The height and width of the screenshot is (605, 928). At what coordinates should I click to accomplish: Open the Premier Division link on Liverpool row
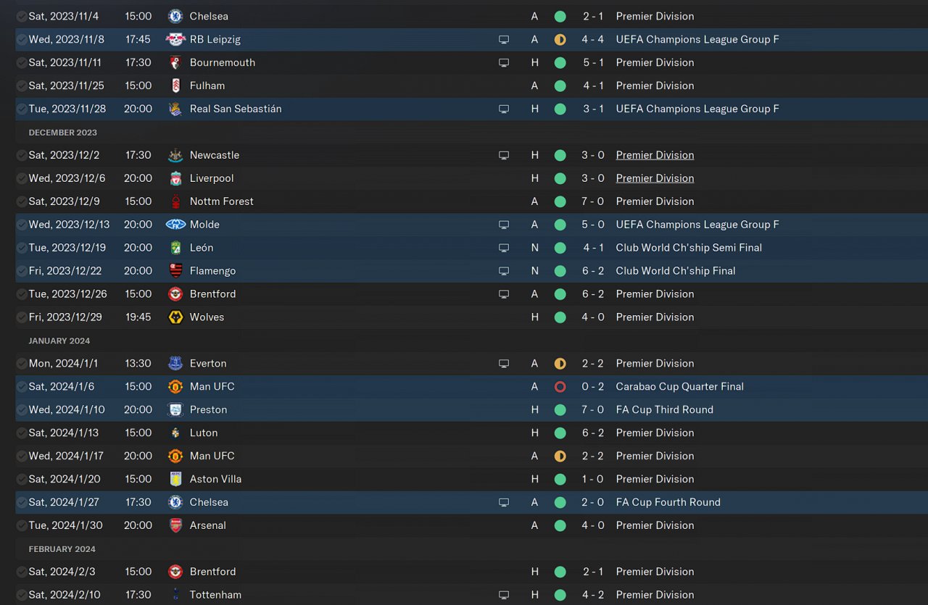655,178
